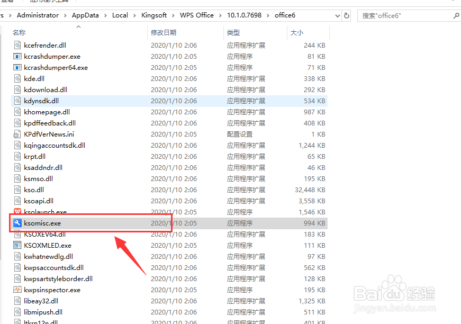The height and width of the screenshot is (324, 461).
Task: Click the ksoapi.dll file icon
Action: pyautogui.click(x=17, y=201)
